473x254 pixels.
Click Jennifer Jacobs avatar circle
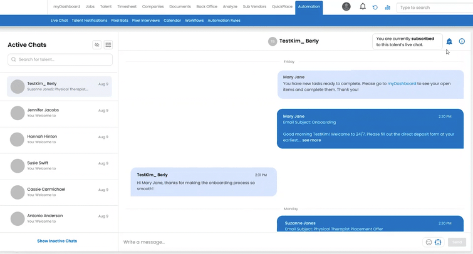click(18, 113)
